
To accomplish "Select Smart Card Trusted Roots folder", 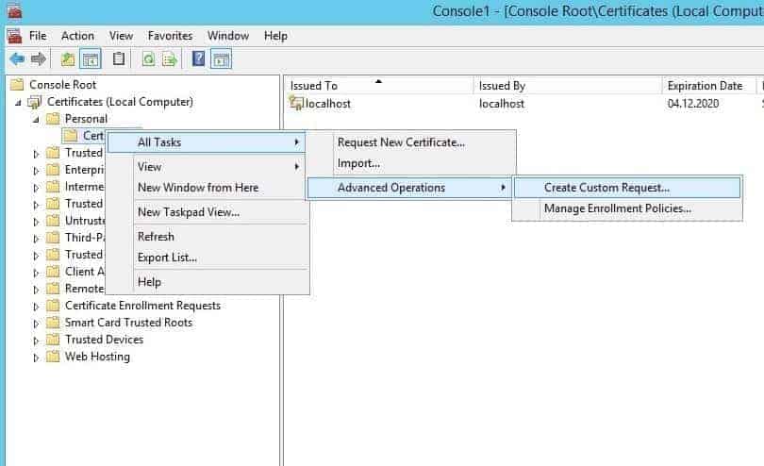I will 128,323.
